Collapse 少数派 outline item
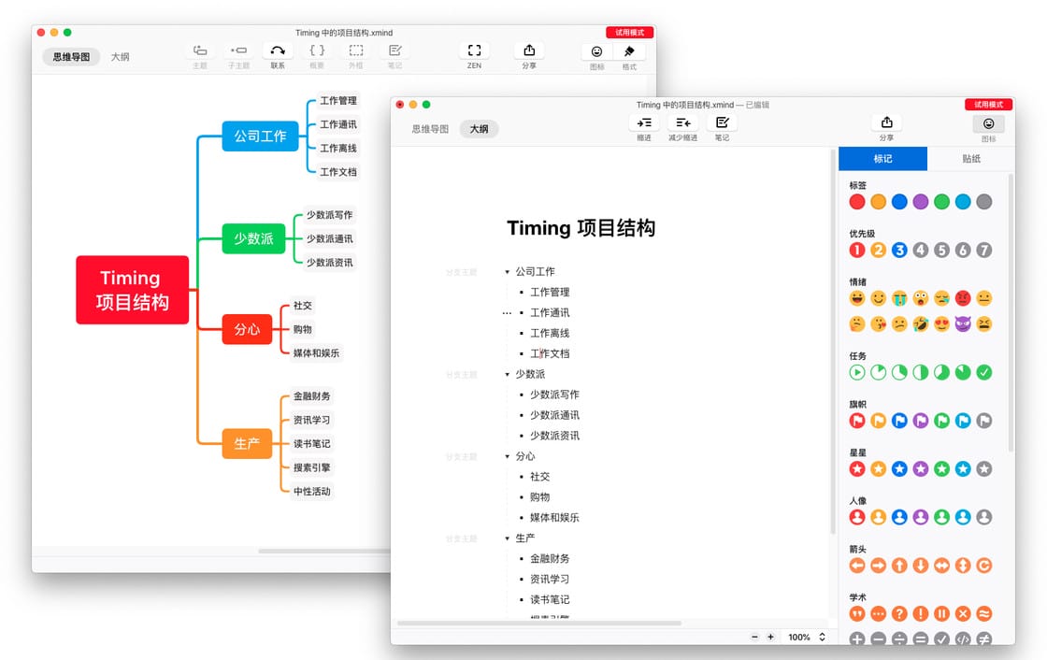Image resolution: width=1047 pixels, height=660 pixels. click(x=507, y=374)
